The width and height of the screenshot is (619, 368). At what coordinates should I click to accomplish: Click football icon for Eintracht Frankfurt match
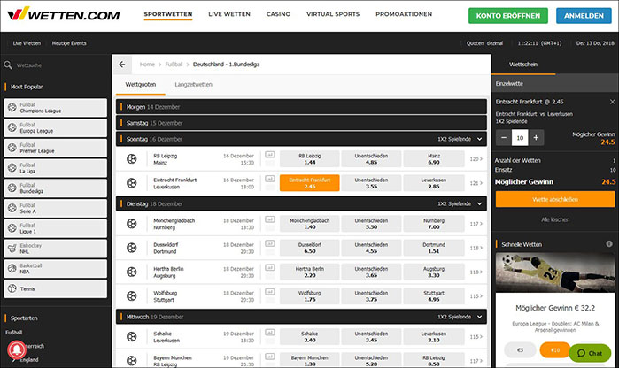[x=131, y=183]
